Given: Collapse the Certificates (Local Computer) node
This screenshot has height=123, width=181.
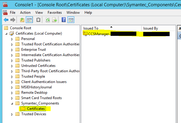Looking at the screenshot, I should (x=7, y=33).
